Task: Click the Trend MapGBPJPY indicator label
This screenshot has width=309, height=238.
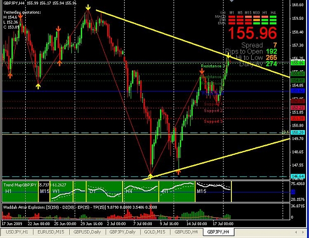Action: click(x=20, y=185)
